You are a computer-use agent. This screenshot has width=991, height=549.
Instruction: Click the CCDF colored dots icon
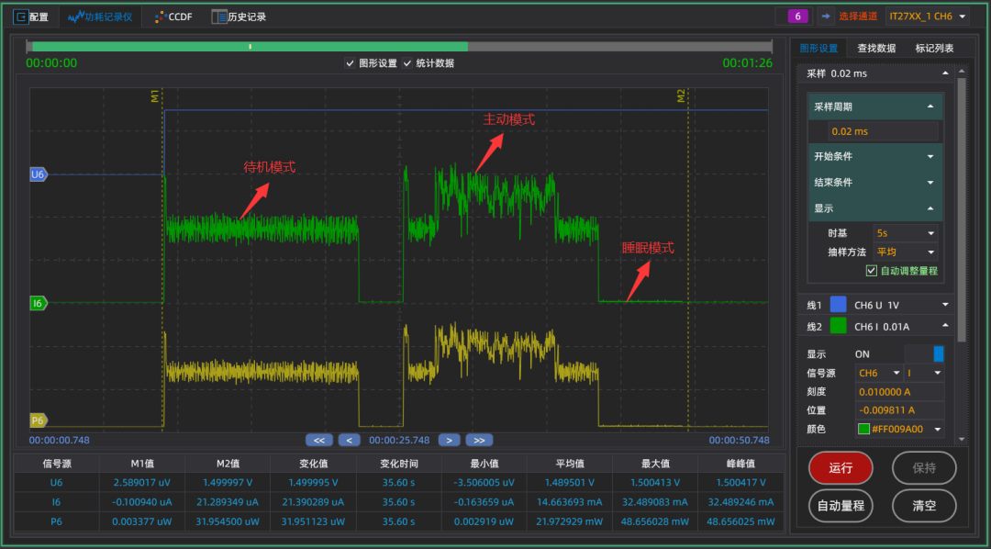click(x=160, y=17)
